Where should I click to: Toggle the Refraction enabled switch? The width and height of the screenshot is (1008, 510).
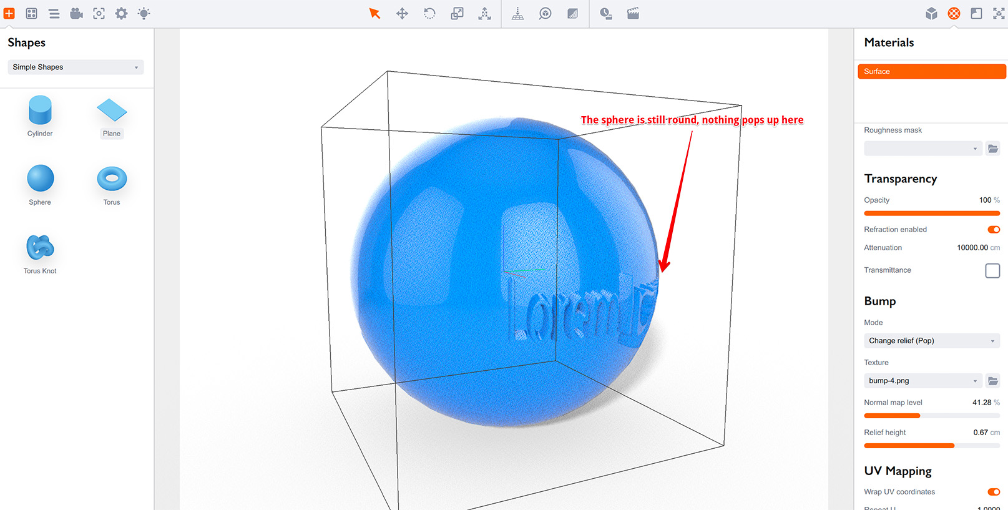click(x=993, y=230)
